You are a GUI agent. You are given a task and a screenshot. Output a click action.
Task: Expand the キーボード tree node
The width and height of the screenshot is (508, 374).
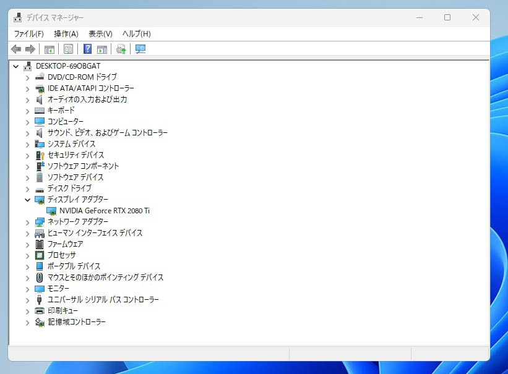pyautogui.click(x=27, y=110)
